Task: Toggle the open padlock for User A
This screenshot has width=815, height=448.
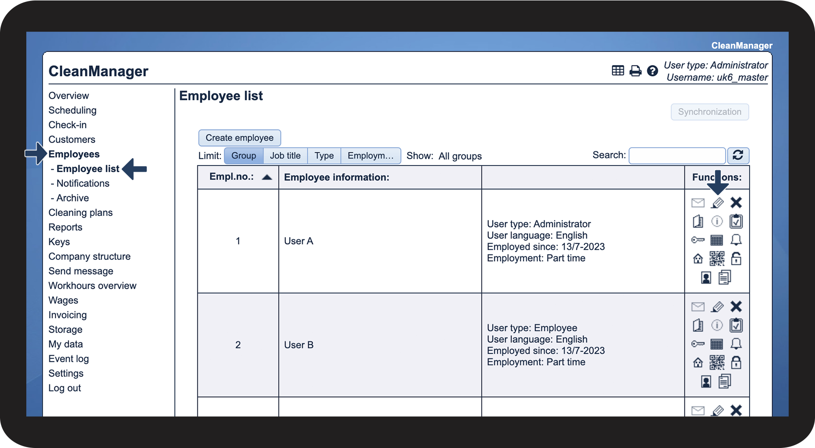Action: click(x=736, y=259)
